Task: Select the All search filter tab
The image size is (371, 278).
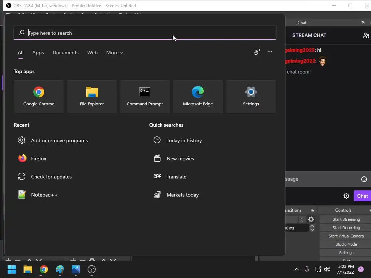Action: 21,52
